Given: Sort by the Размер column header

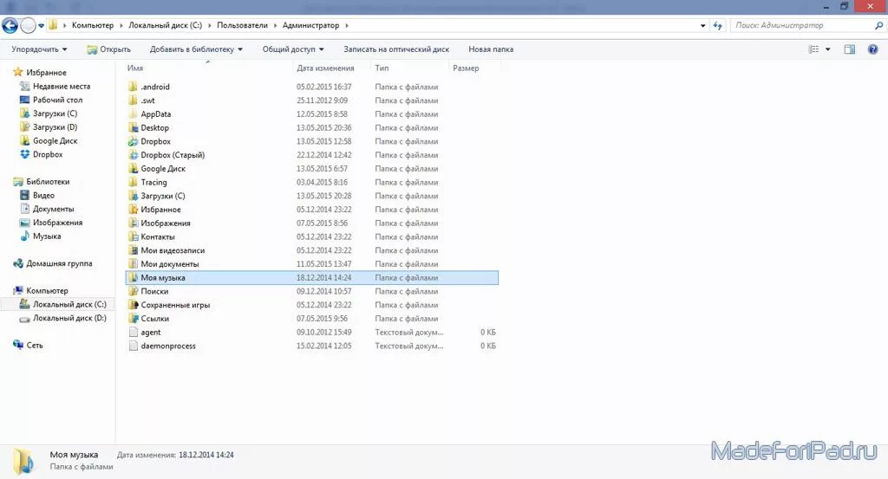Looking at the screenshot, I should tap(466, 68).
